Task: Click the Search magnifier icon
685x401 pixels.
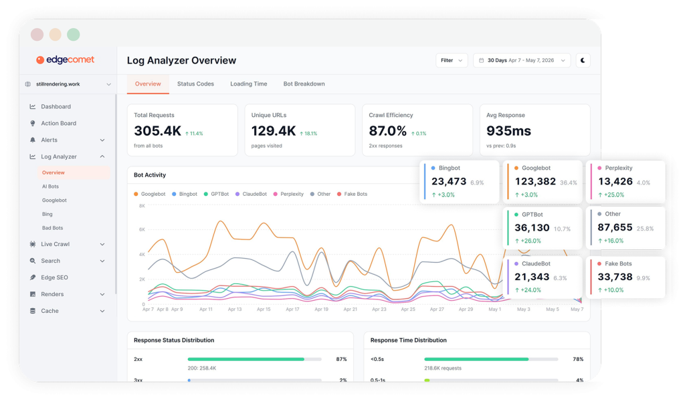Action: pyautogui.click(x=33, y=261)
